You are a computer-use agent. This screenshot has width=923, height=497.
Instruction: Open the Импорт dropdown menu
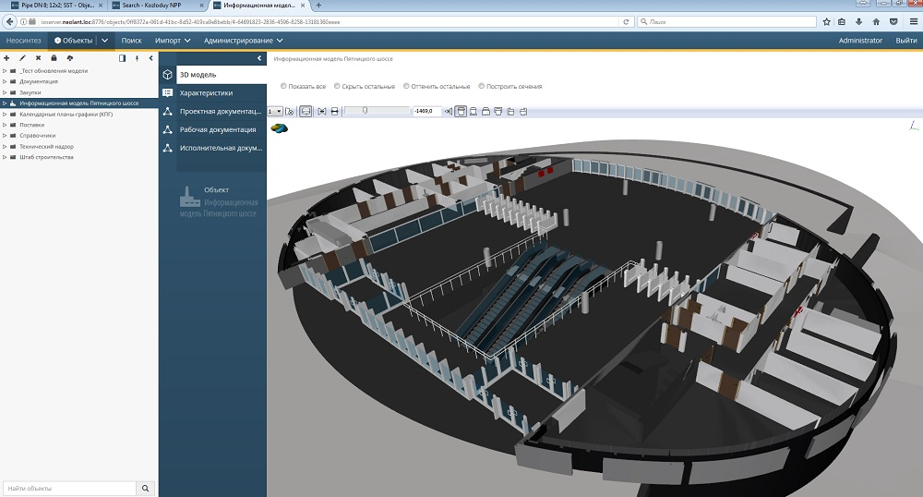174,41
